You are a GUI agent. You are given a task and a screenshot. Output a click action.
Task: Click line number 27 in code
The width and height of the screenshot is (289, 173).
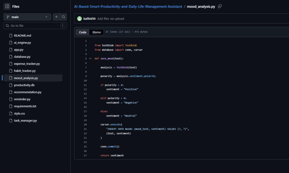85,155
